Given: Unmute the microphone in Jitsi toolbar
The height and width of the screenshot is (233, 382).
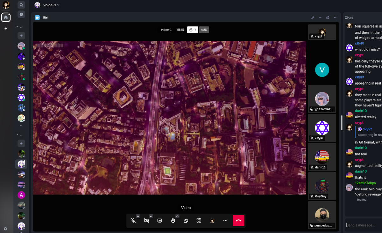Looking at the screenshot, I should (133, 221).
